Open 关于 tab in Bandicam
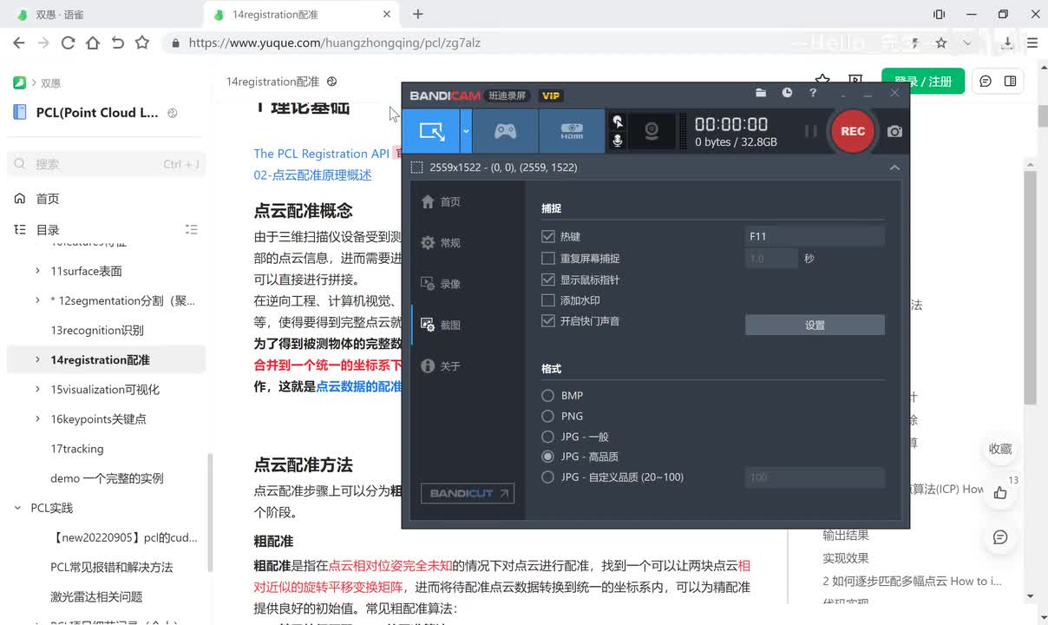Screen dimensions: 1048x625 click(441, 366)
